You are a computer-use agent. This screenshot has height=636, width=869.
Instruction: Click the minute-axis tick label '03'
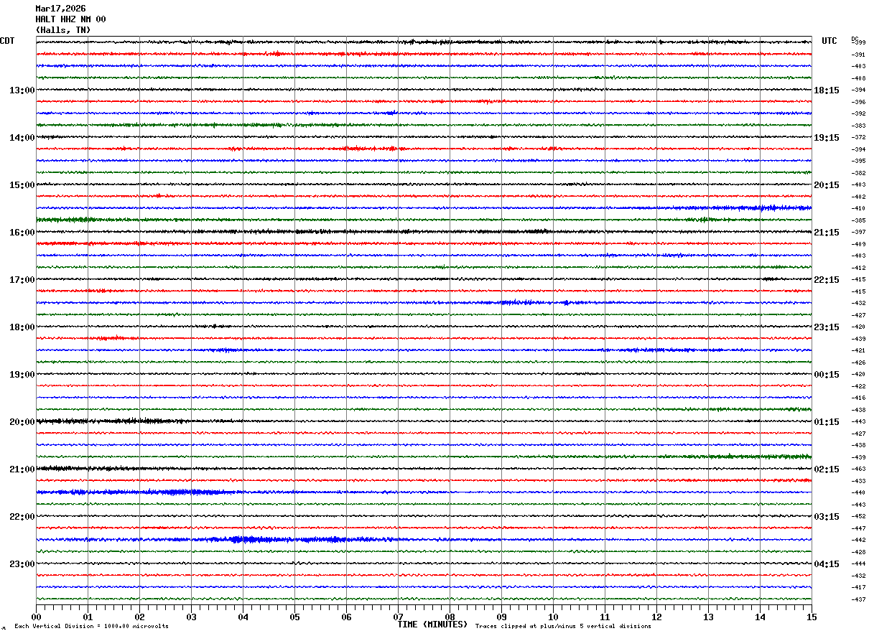point(191,617)
